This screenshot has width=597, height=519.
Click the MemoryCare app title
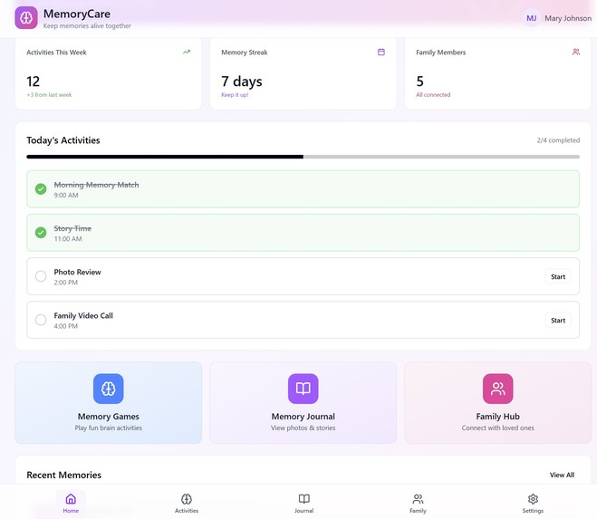[x=77, y=14]
